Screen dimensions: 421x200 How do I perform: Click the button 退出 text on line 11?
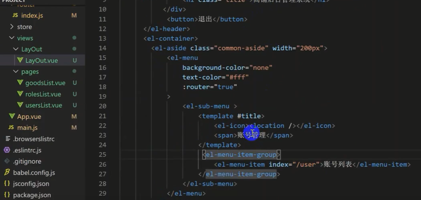coord(205,19)
